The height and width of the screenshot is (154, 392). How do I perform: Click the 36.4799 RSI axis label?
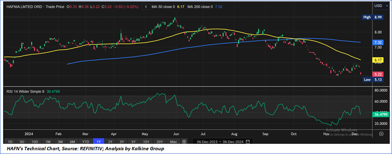[x=381, y=114]
